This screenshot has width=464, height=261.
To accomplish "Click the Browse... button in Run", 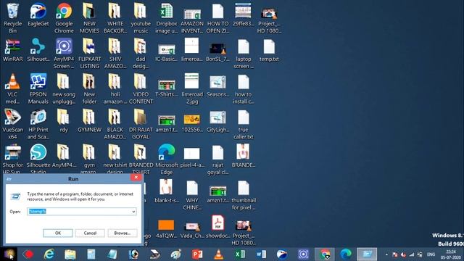I will [x=123, y=233].
